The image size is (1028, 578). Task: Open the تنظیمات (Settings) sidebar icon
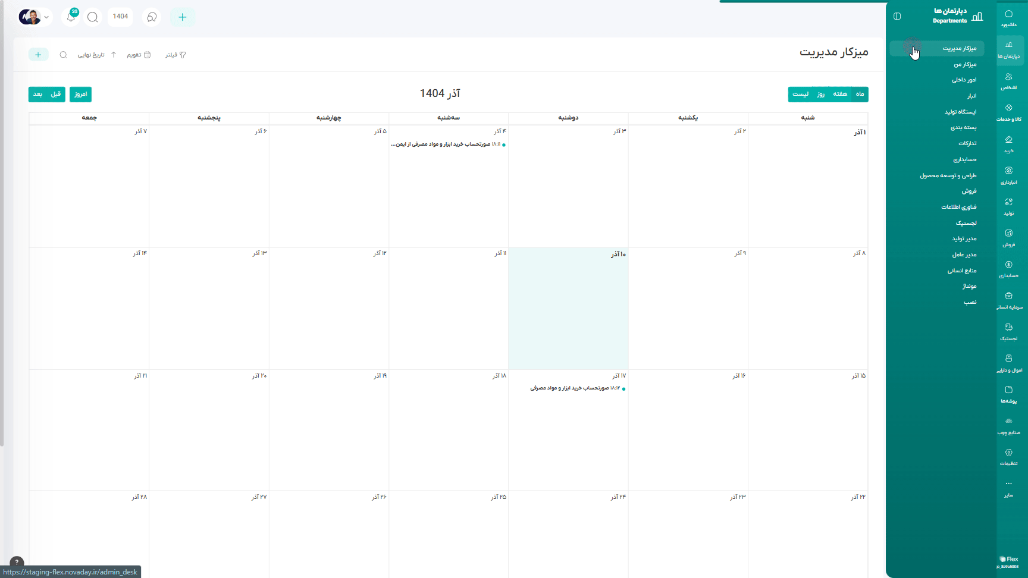[x=1008, y=457]
